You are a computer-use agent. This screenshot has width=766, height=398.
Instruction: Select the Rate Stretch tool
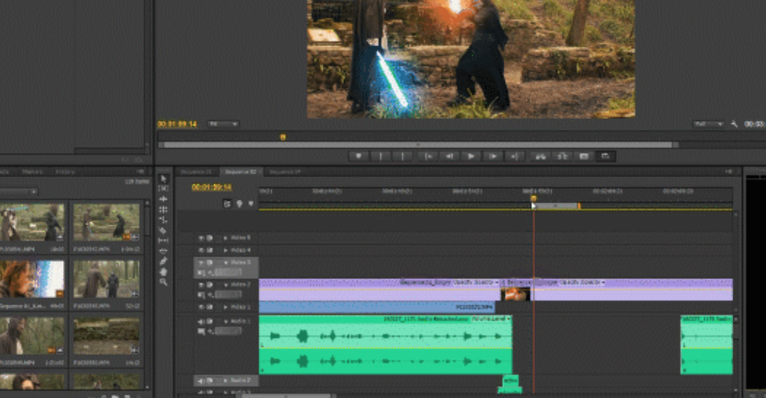pos(164,220)
